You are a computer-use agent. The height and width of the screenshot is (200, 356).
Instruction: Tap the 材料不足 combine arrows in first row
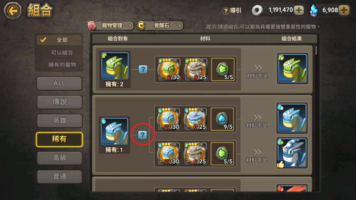(x=258, y=71)
